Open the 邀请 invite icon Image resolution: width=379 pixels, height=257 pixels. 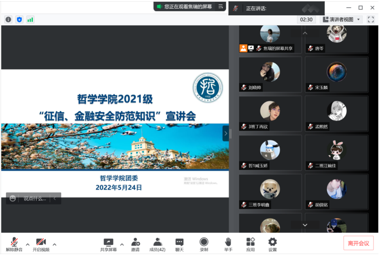(135, 245)
